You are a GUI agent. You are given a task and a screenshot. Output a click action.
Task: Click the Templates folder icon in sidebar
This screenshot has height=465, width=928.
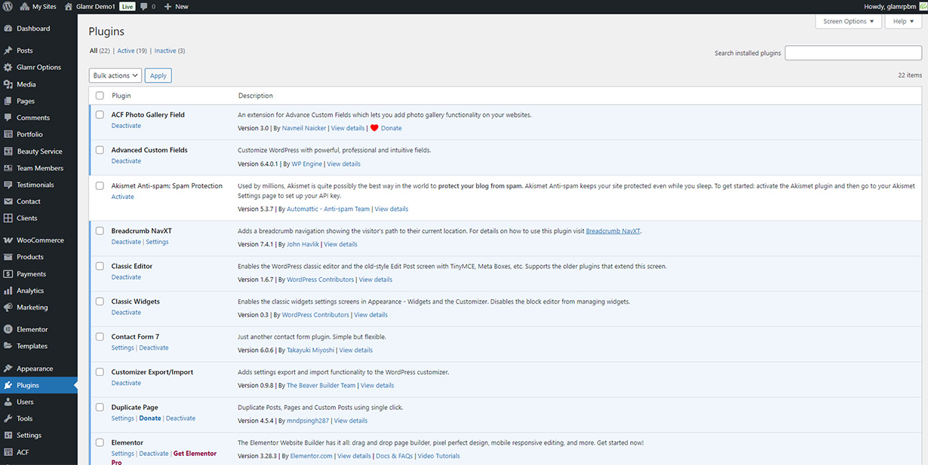coord(8,346)
